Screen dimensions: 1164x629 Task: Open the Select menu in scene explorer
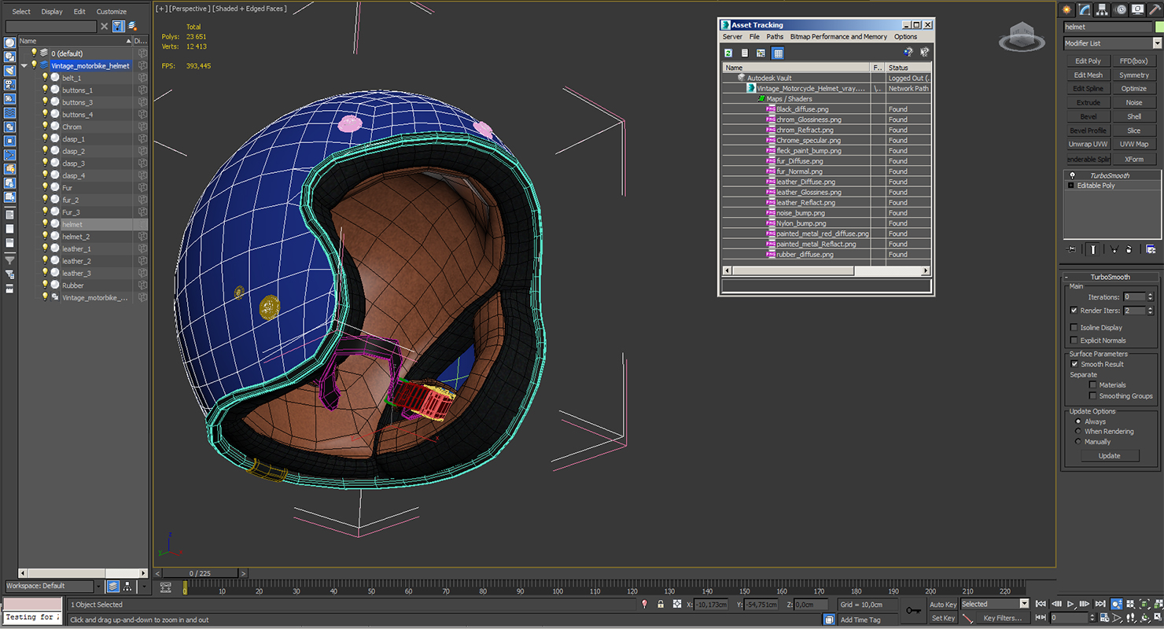pyautogui.click(x=21, y=12)
